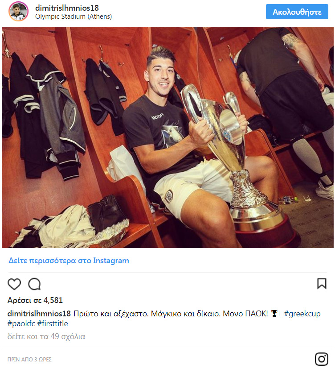Open the #firsttitle hashtag
Viewport: 335px width, 369px height.
pyautogui.click(x=53, y=323)
